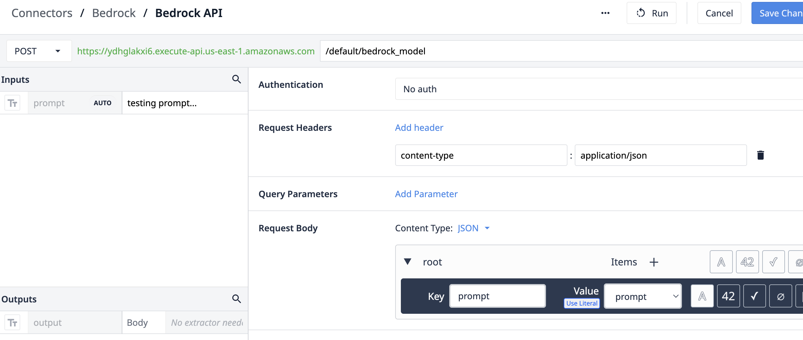803x340 pixels.
Task: Add an item with the plus icon
Action: coord(654,262)
